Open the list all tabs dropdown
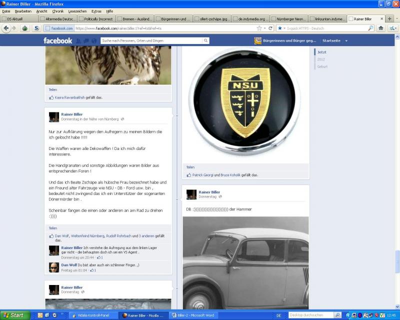The width and height of the screenshot is (400, 320). 396,19
